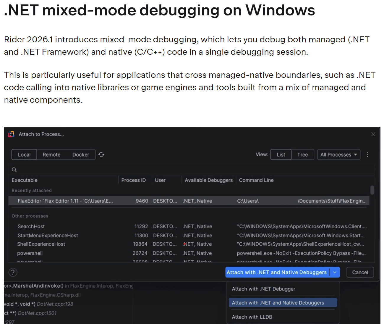Click the refresh processes icon
384x327 pixels.
coord(101,154)
